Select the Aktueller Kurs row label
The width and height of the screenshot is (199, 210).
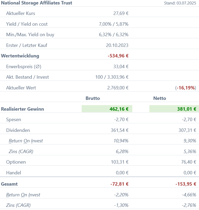coord(20,13)
